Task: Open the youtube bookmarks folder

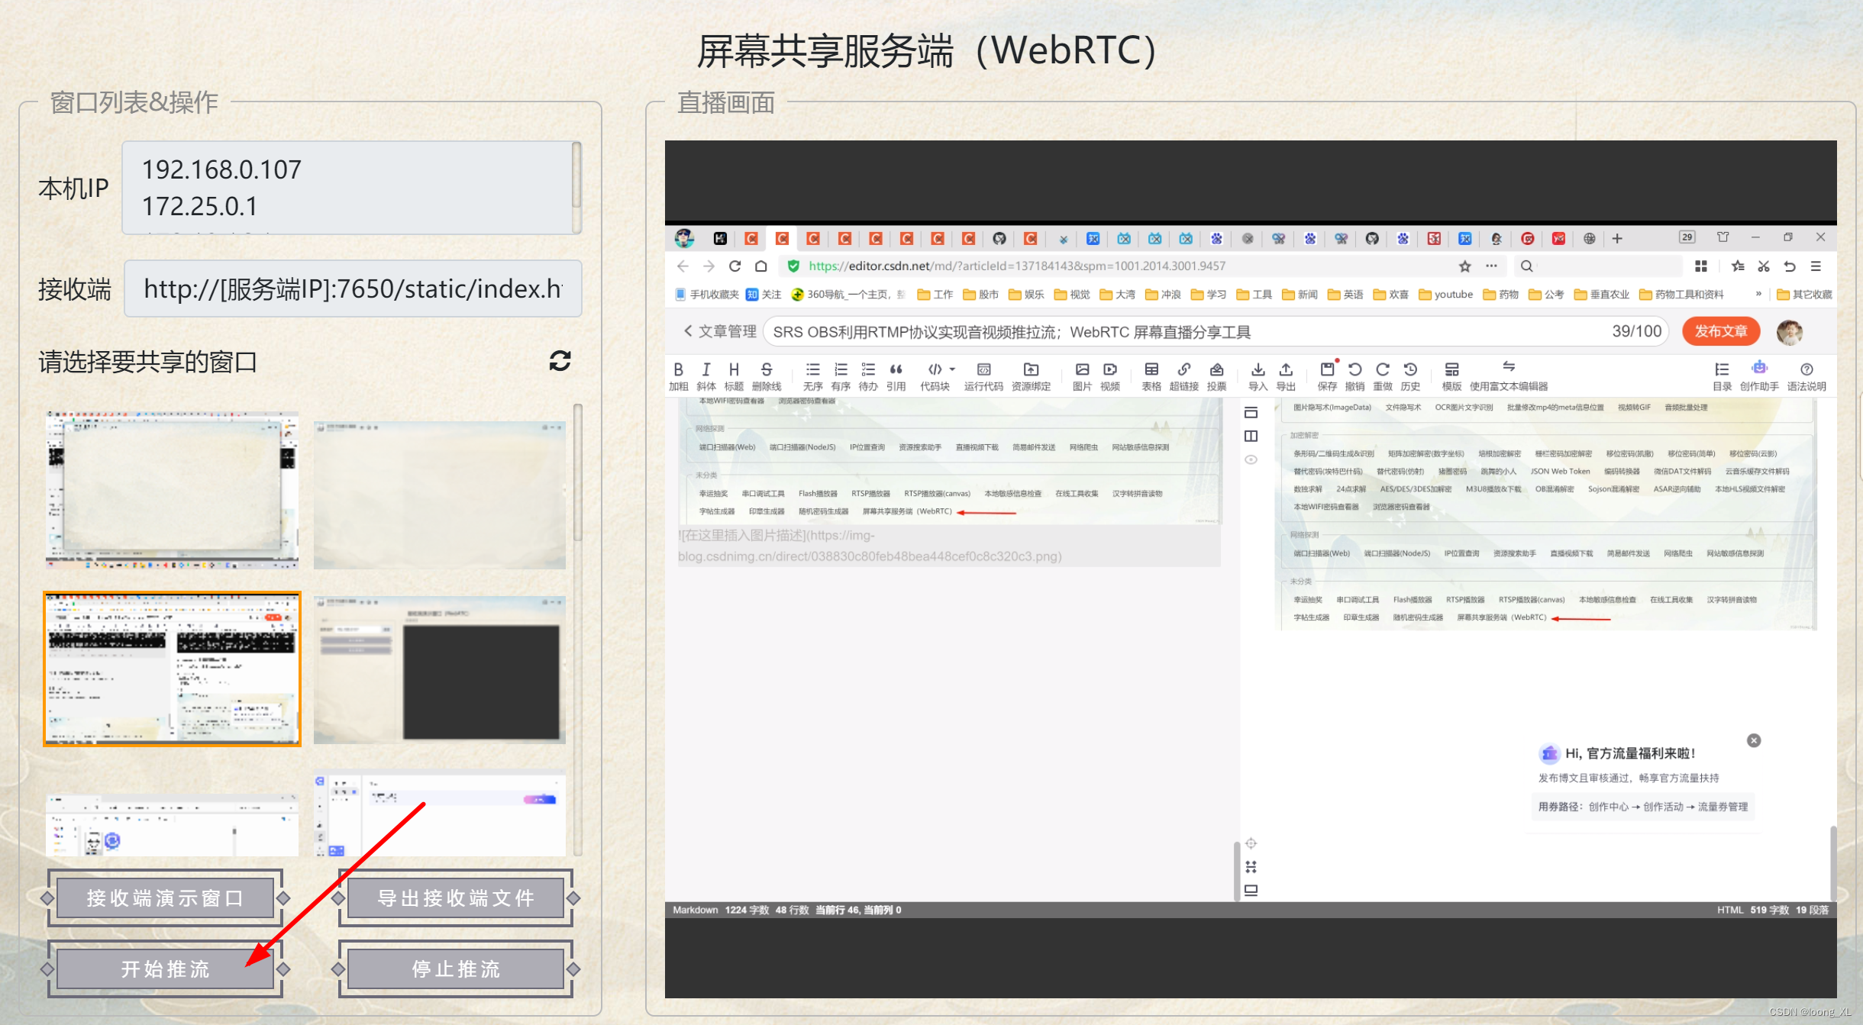Action: click(x=1445, y=295)
